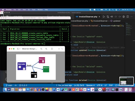Screen dimensions: 135x101
Task: Go to previous change icon in editor toolbar
Action: click(x=112, y=17)
